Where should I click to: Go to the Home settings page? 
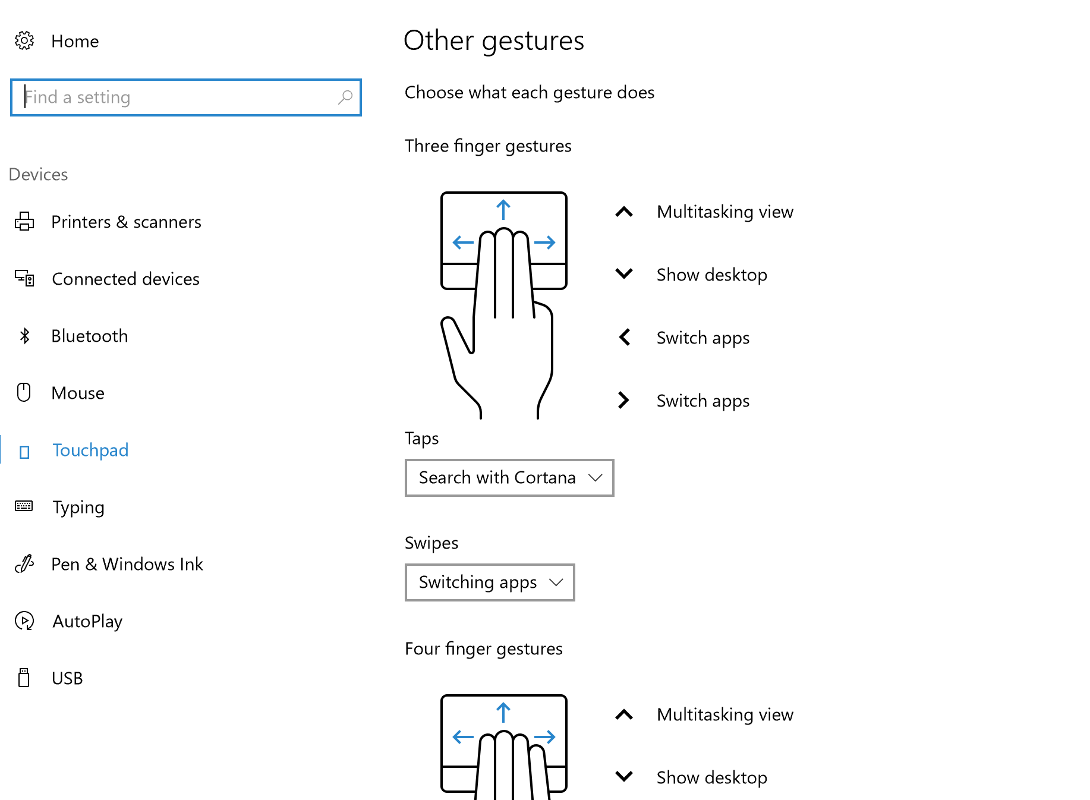click(75, 41)
